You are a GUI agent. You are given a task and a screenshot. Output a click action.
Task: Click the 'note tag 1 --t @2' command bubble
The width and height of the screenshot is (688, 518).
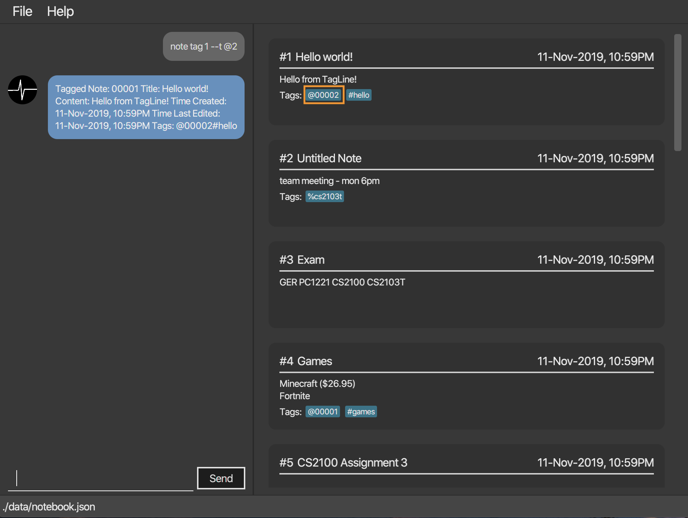204,46
